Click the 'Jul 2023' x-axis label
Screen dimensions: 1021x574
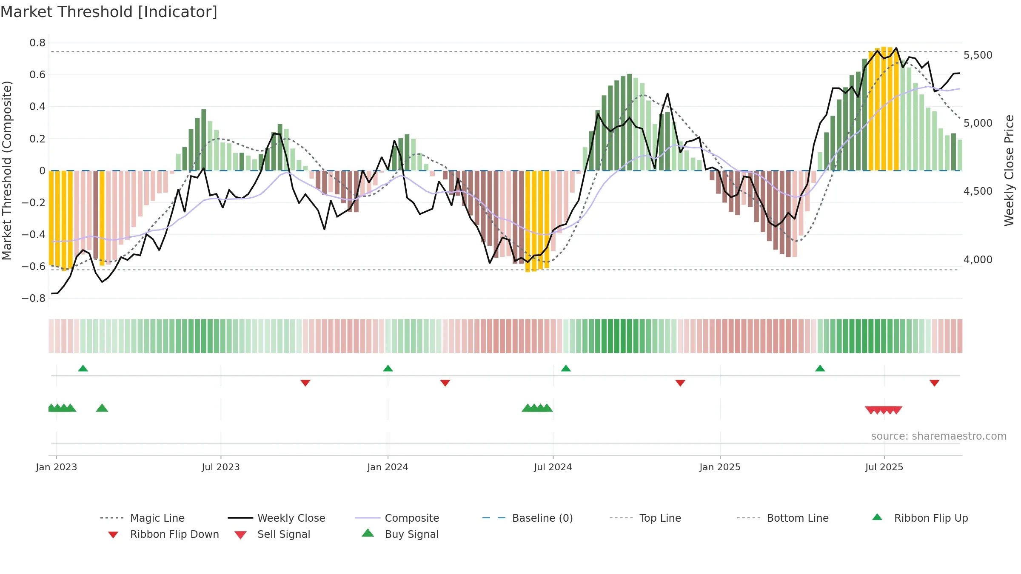[x=221, y=467]
